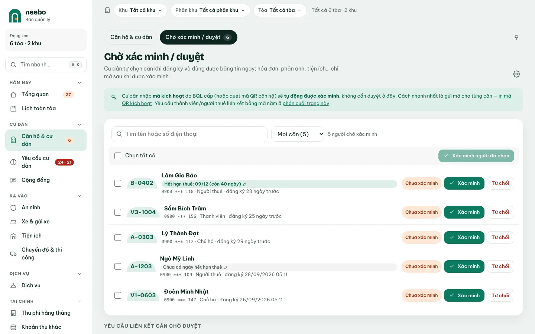Select checkbox for Đoàn Minh Nhật row

click(x=118, y=295)
